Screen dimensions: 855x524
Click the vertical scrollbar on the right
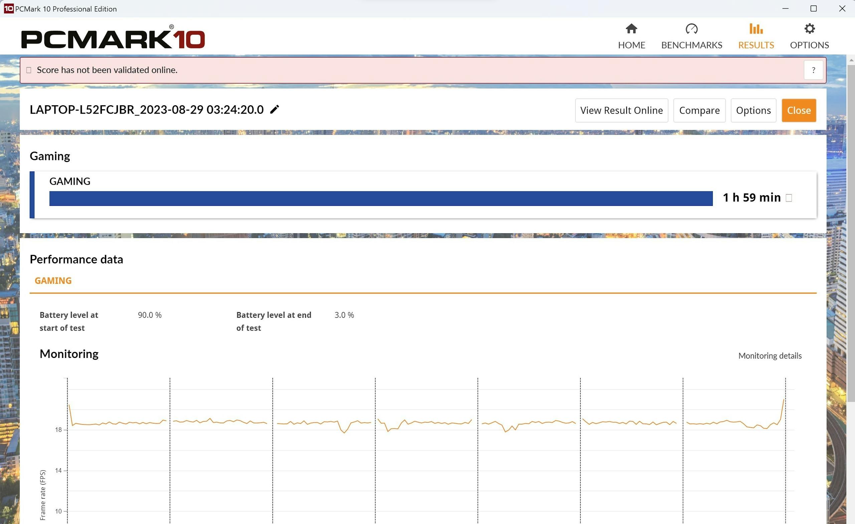(851, 233)
